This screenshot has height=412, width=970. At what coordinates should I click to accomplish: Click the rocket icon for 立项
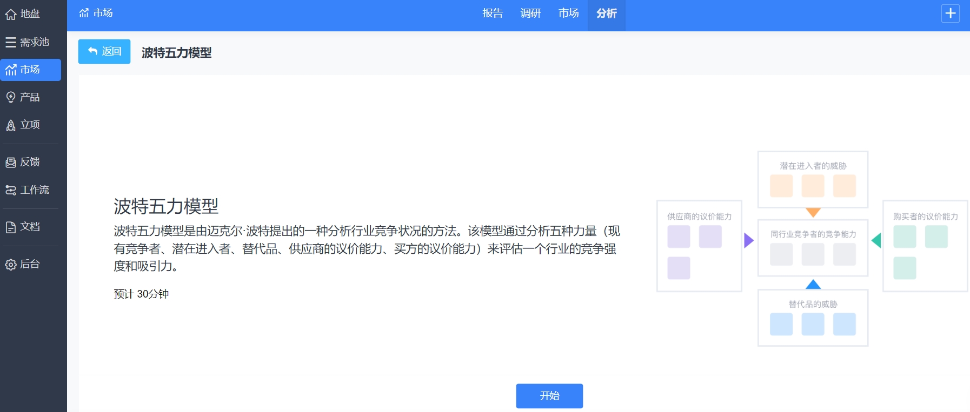[x=11, y=125]
